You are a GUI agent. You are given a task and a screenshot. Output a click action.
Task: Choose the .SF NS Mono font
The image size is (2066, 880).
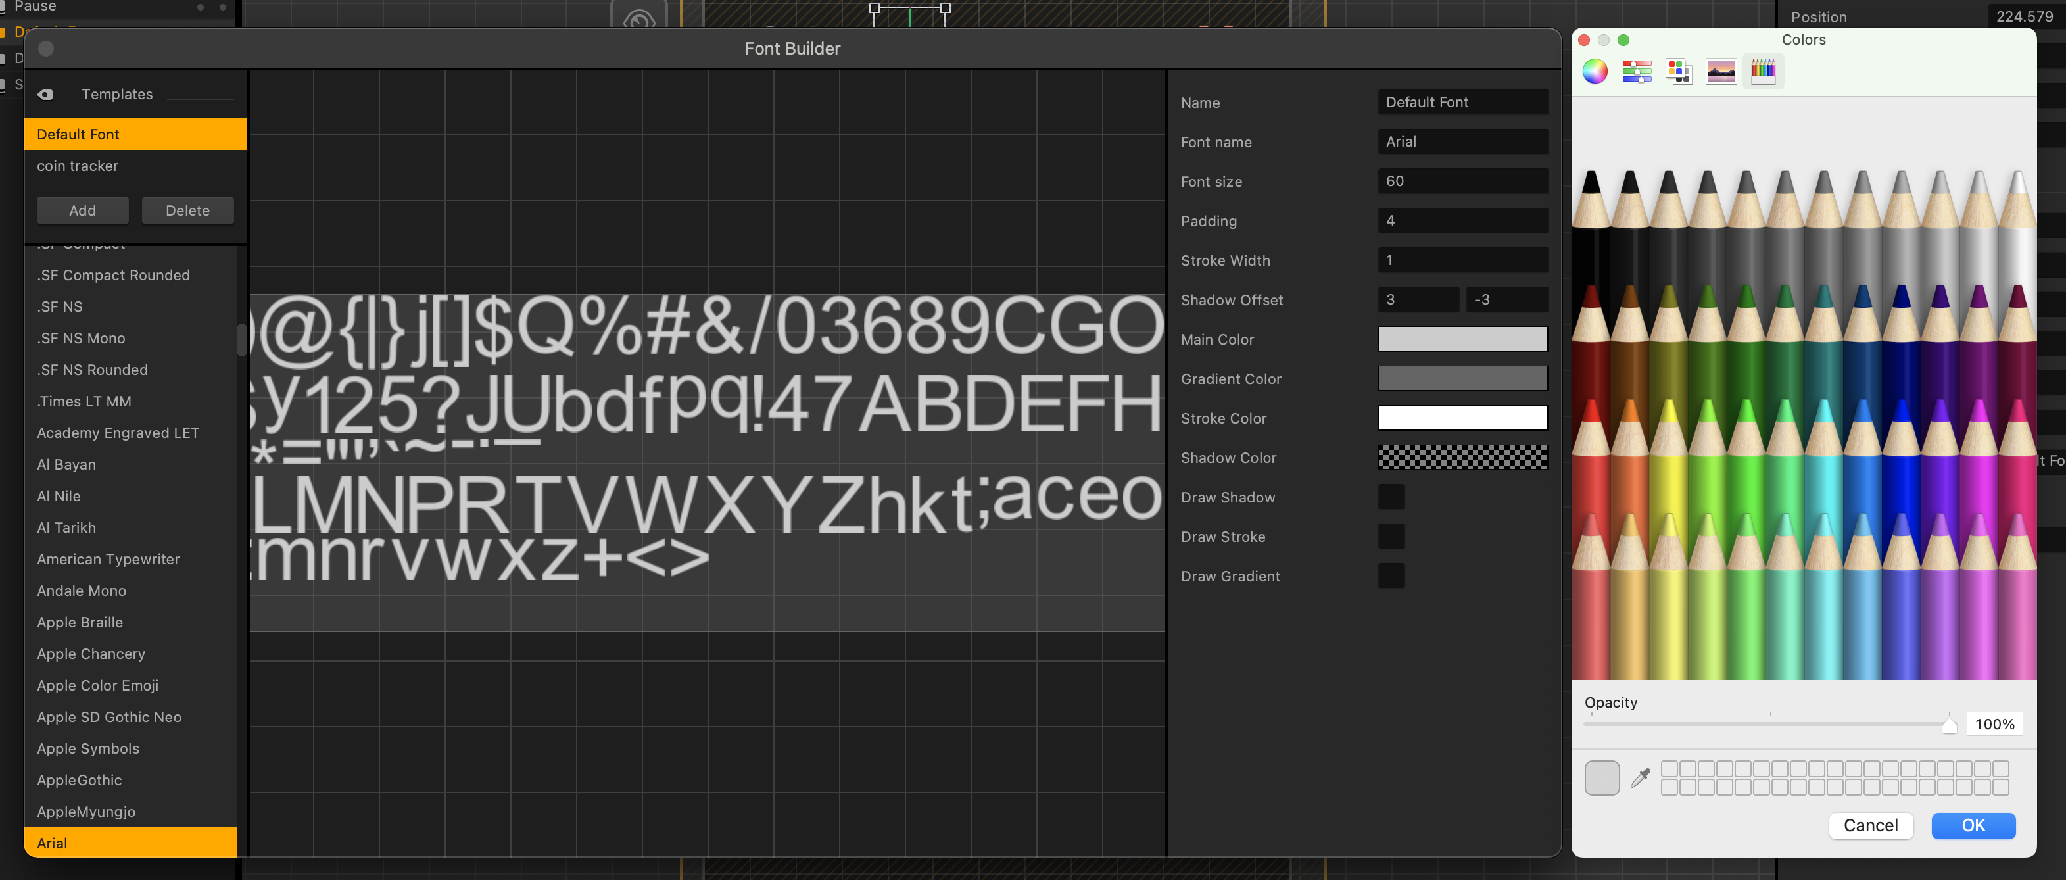click(130, 339)
